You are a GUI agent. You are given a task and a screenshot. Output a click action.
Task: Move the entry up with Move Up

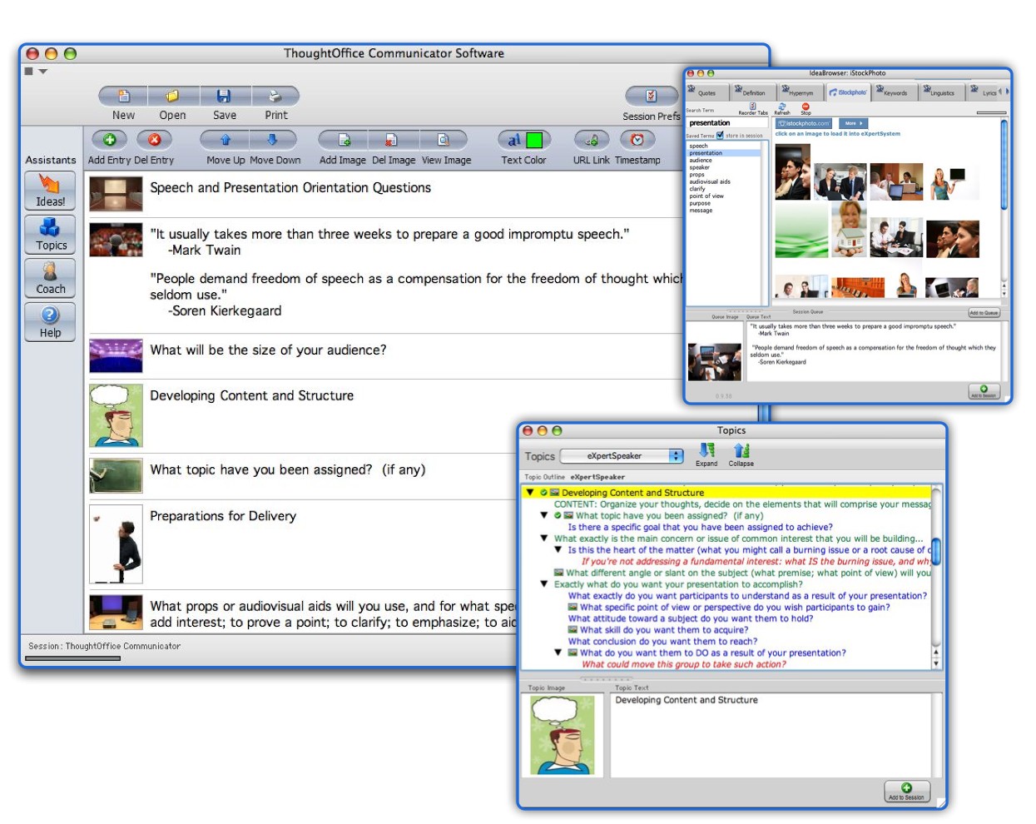(x=225, y=140)
